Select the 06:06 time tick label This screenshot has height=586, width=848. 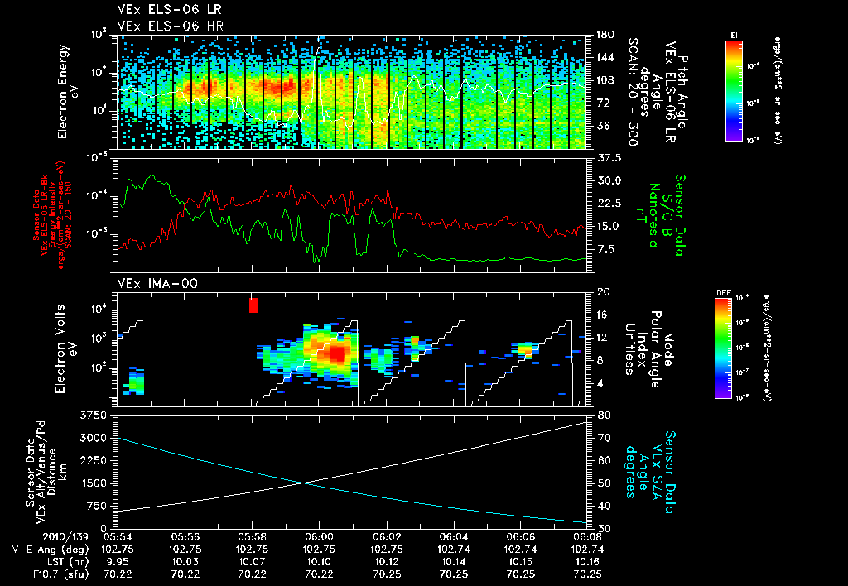(520, 537)
